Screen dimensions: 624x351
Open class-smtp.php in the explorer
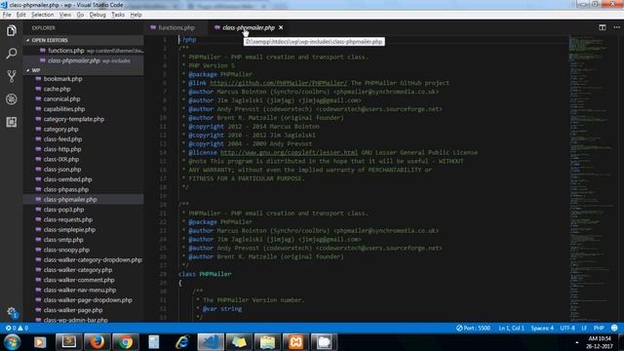pos(84,240)
